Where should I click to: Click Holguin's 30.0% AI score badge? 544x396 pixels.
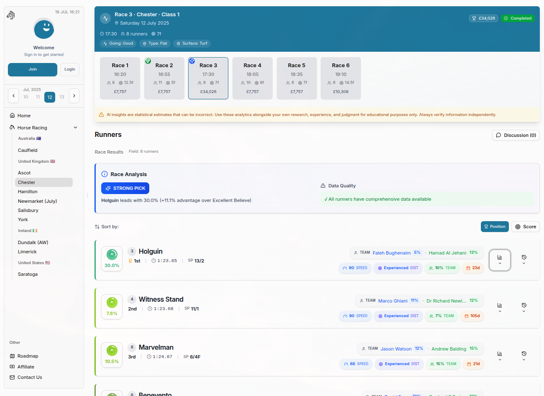click(x=112, y=259)
